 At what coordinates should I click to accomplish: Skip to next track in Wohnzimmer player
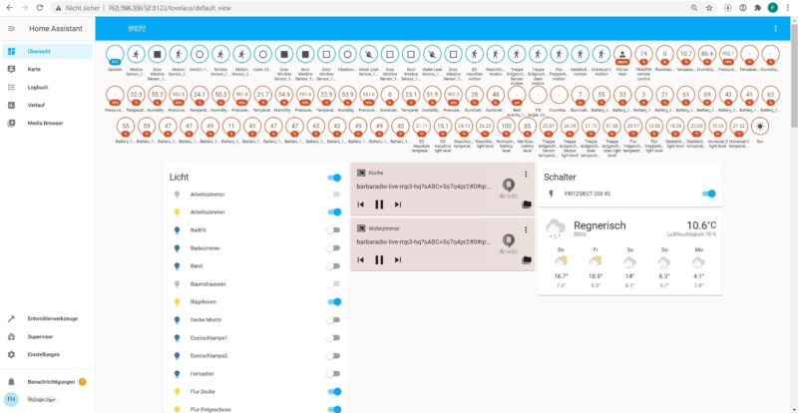(397, 259)
